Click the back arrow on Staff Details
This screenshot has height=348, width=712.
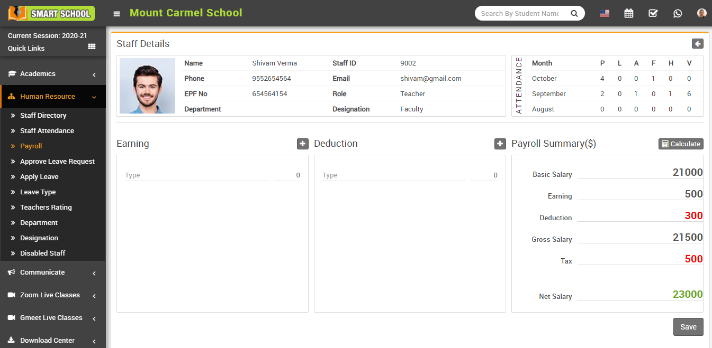click(x=698, y=43)
